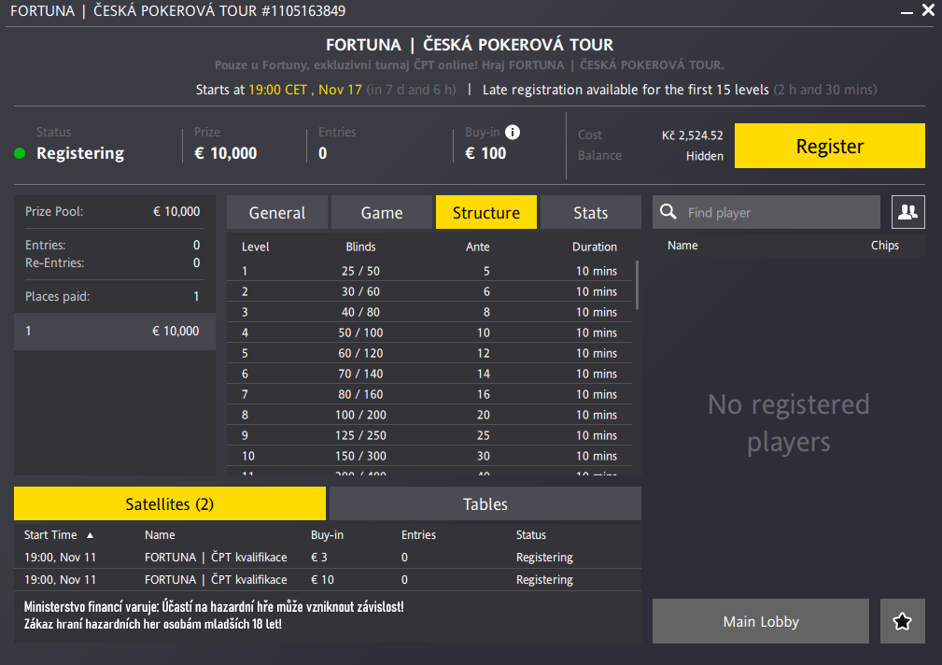Select level 5 row 60 / 120

[x=430, y=353]
